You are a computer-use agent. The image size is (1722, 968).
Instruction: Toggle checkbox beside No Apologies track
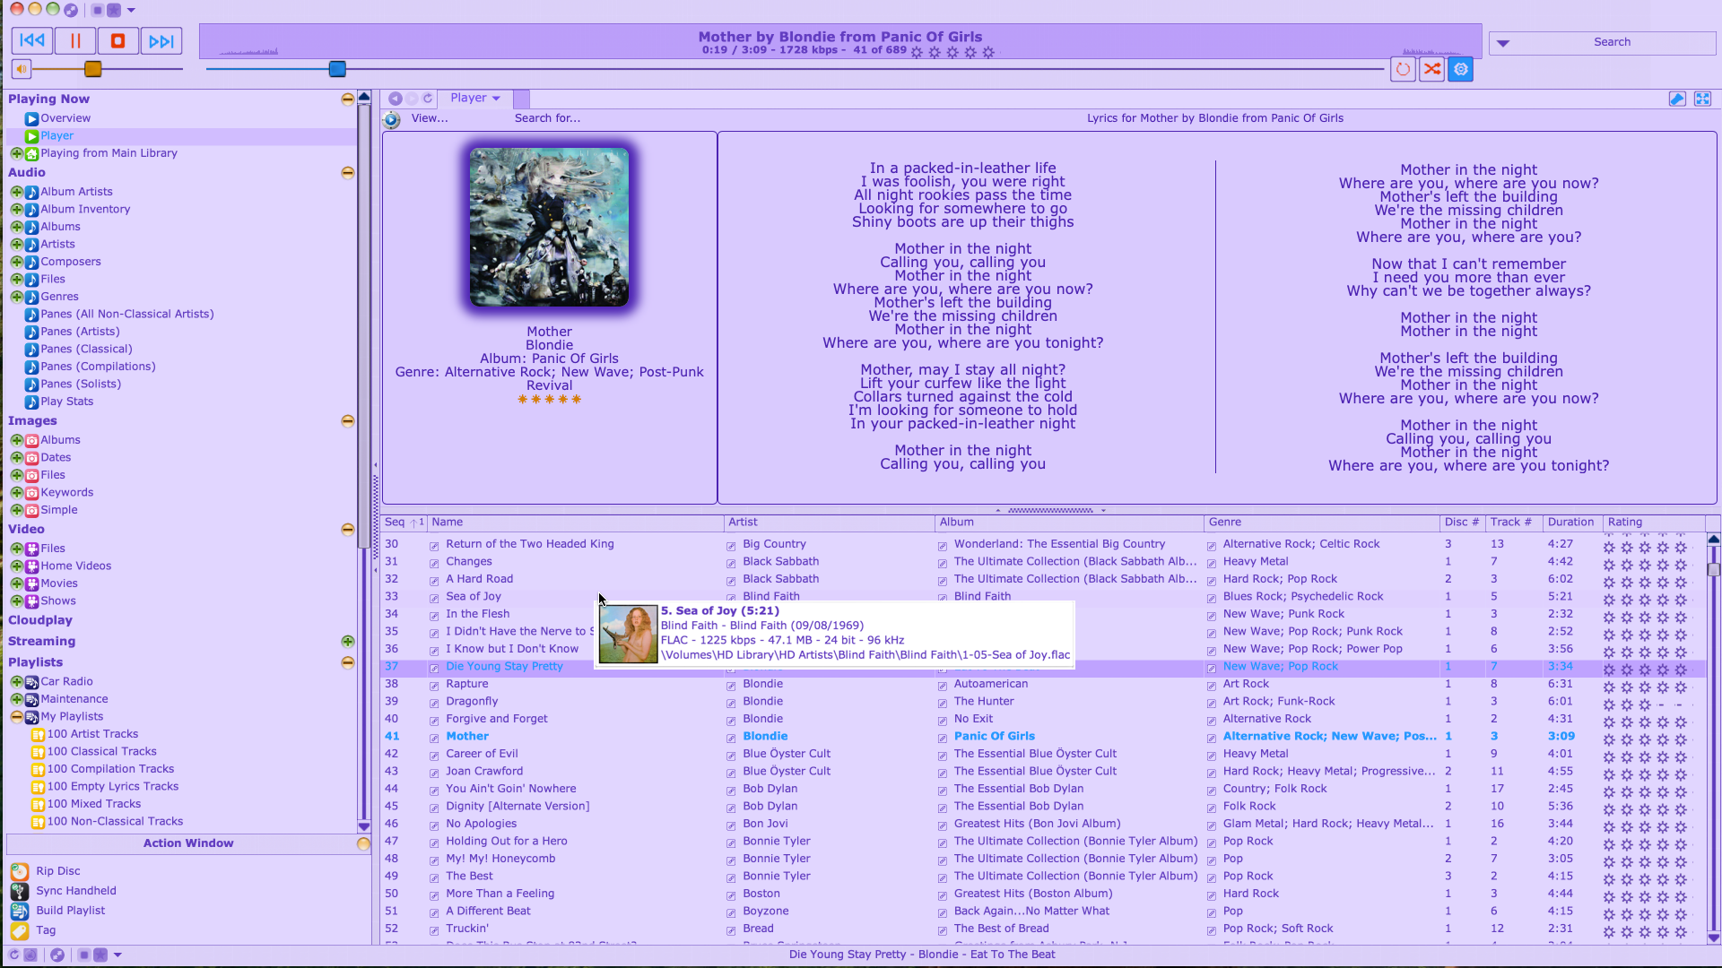tap(434, 825)
